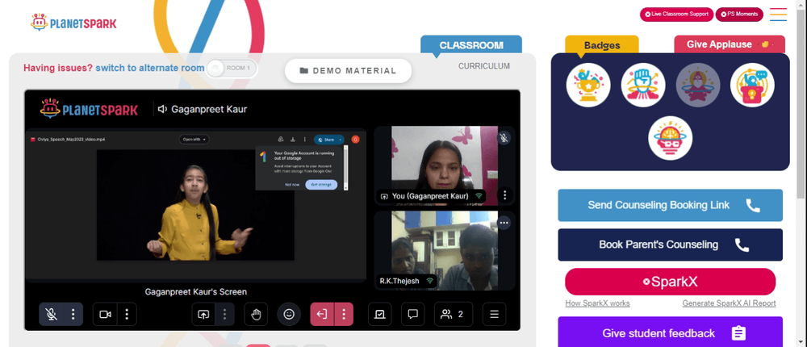This screenshot has width=807, height=347.
Task: Click the red leave meeting icon
Action: click(x=322, y=314)
